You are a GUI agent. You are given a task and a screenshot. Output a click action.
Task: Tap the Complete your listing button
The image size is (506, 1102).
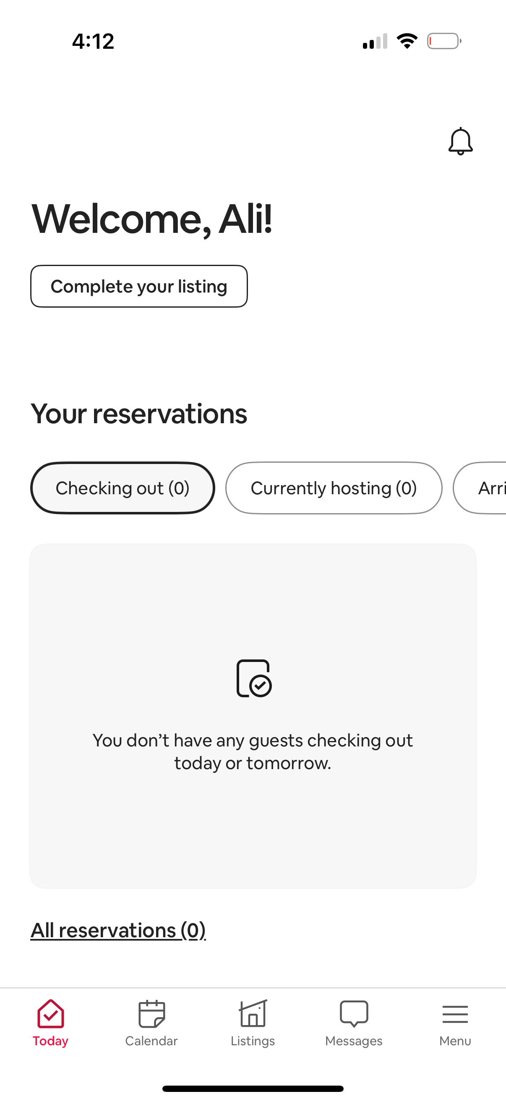[x=139, y=286]
